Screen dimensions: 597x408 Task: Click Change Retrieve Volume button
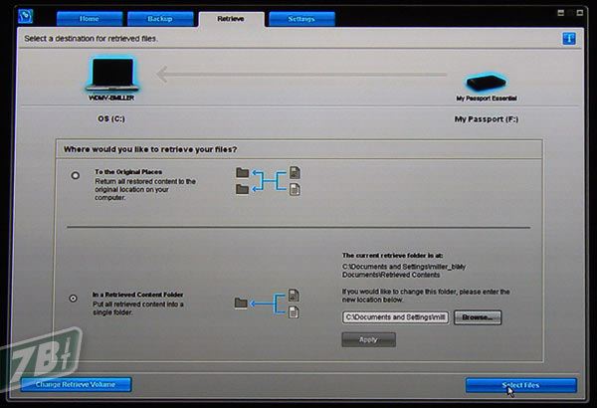tap(76, 384)
